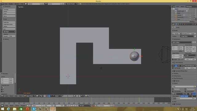Viewport: 197px width, 111px height.
Task: Click the Duplicate Linked button
Action: tap(9, 24)
